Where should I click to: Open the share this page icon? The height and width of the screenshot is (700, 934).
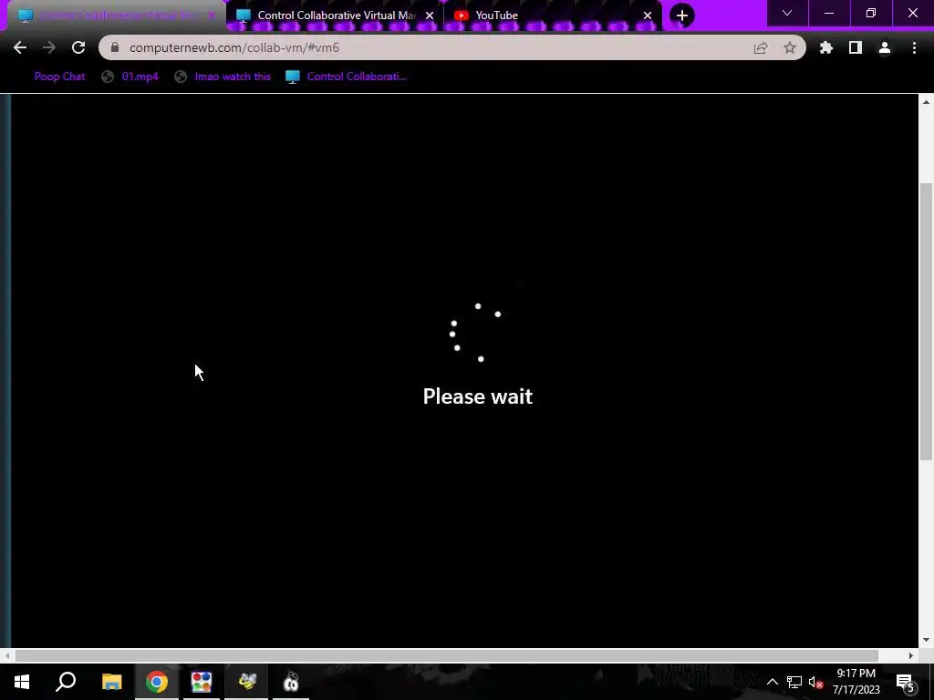click(x=761, y=47)
